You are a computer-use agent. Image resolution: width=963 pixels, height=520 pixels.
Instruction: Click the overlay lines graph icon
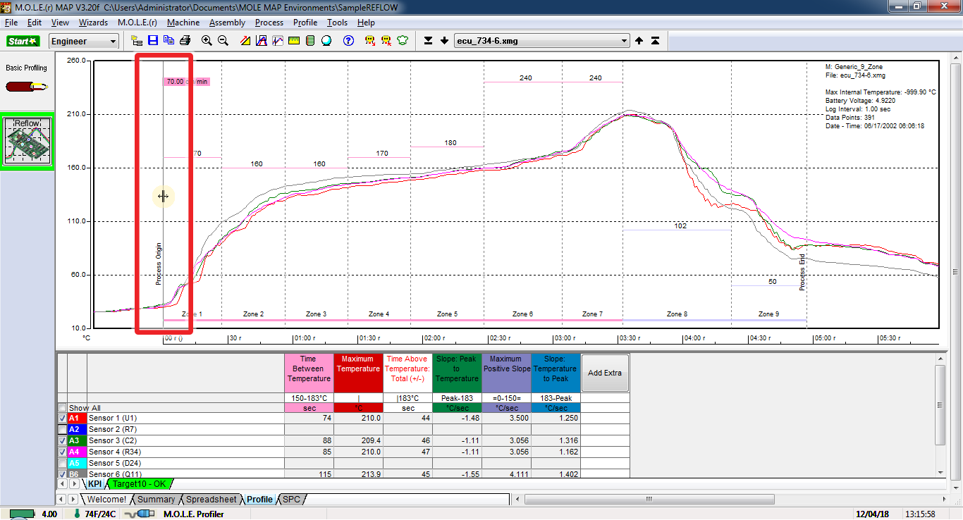pos(278,41)
